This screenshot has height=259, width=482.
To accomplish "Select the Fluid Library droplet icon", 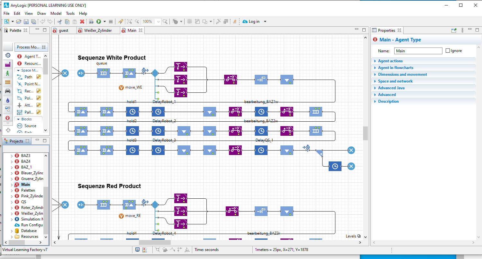I will pyautogui.click(x=8, y=100).
